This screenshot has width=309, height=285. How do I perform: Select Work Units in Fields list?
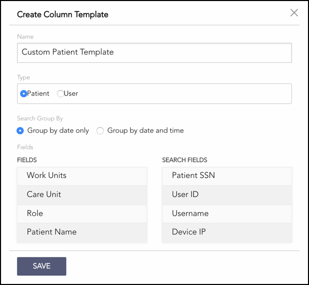[x=82, y=175]
